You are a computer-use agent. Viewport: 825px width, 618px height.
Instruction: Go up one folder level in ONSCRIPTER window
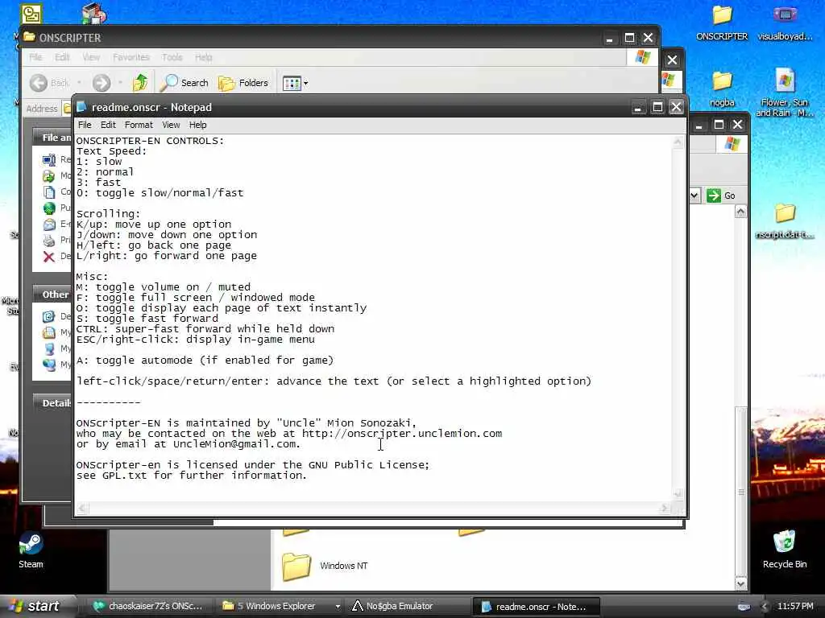coord(140,83)
